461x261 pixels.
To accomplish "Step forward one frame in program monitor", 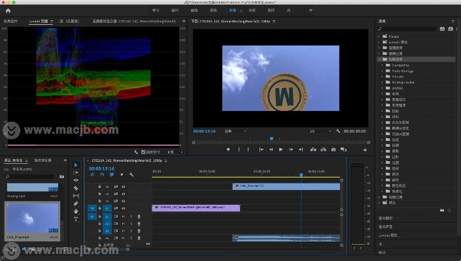I will click(x=291, y=149).
